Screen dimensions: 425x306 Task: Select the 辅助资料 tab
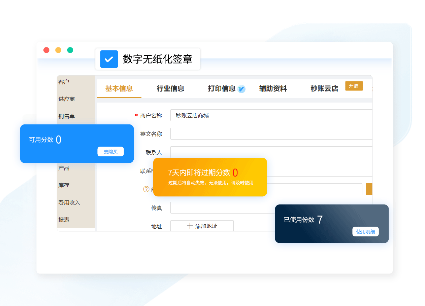(273, 89)
